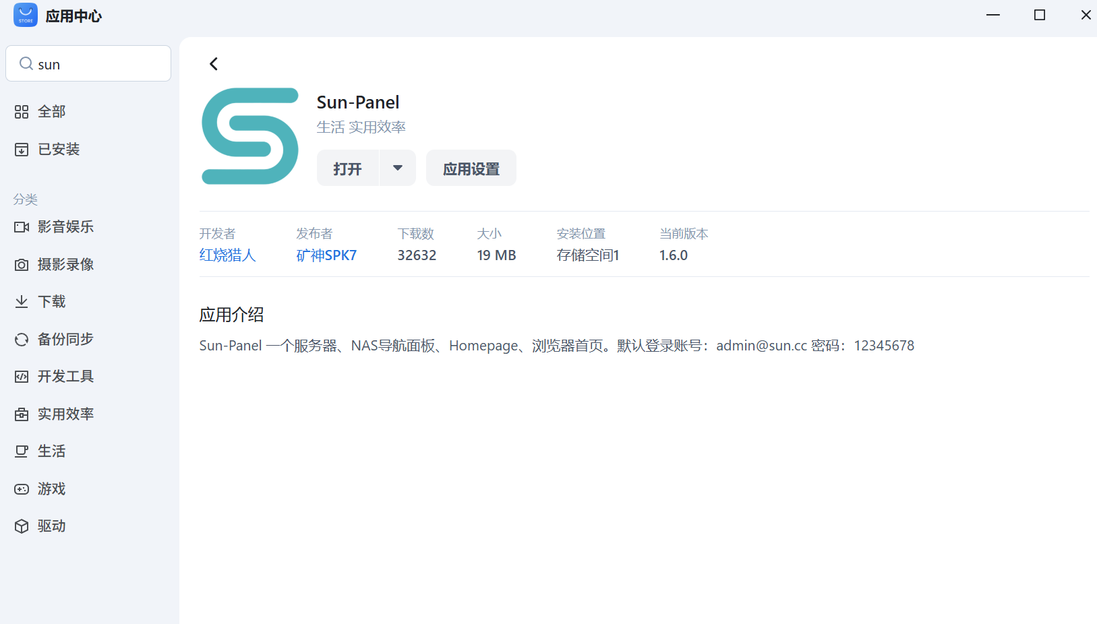Click the current version 1.6.0

674,255
